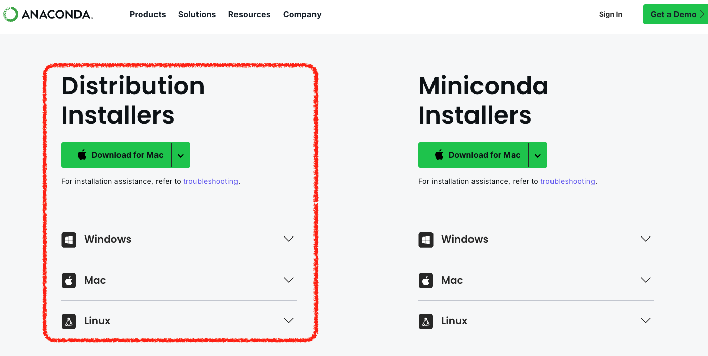Click Windows icon under Distribution Installers

[69, 240]
